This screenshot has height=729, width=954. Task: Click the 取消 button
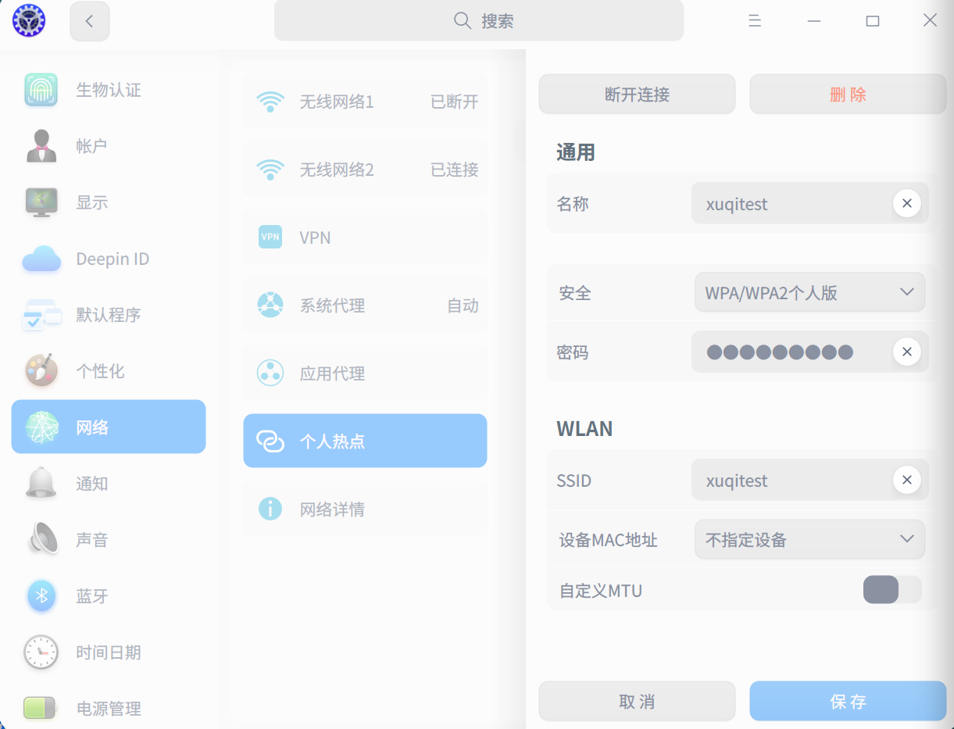[x=637, y=702]
